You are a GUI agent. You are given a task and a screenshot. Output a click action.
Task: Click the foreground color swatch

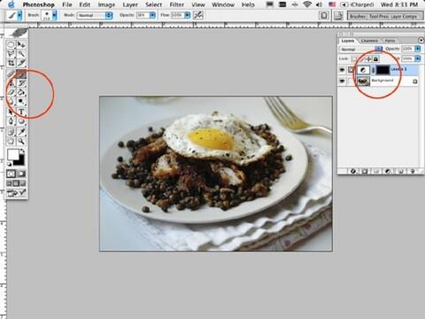point(13,155)
